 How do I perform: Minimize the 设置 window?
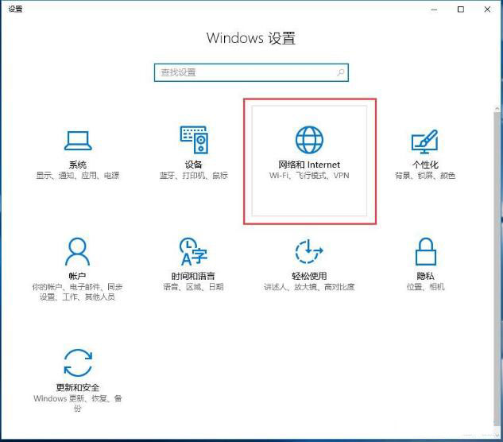pos(434,10)
